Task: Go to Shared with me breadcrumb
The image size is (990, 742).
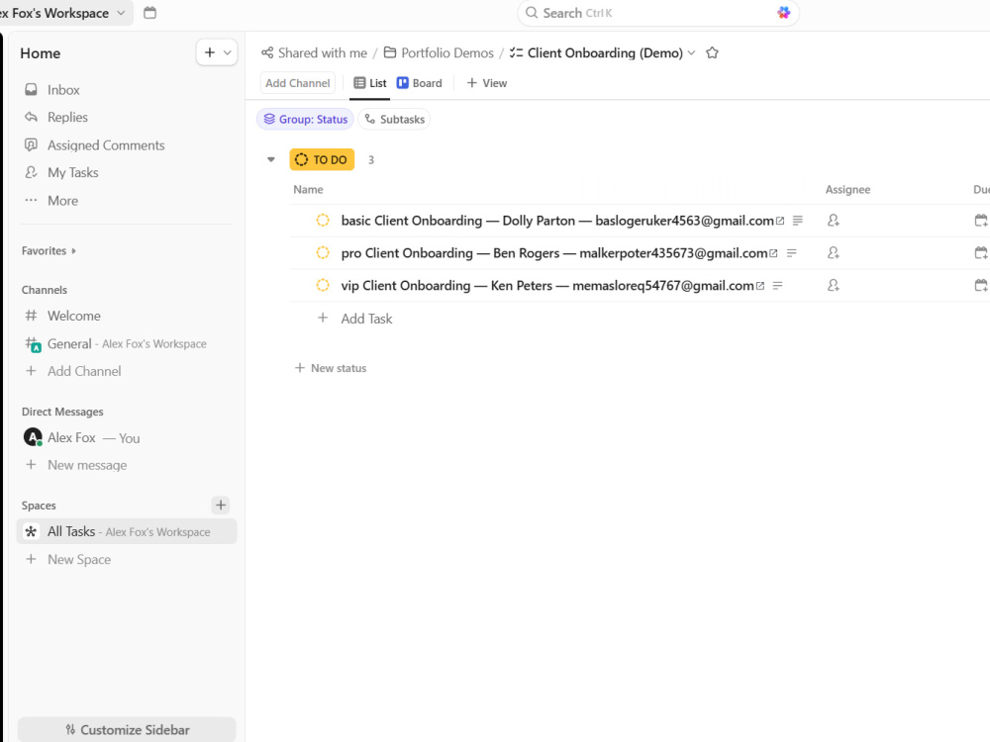Action: (x=314, y=53)
